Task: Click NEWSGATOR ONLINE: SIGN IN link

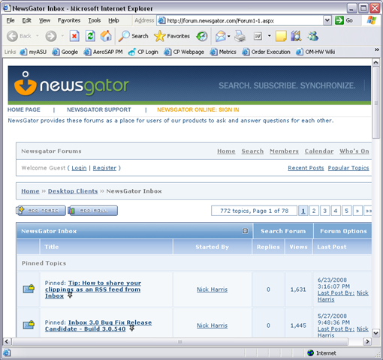Action: pos(198,109)
